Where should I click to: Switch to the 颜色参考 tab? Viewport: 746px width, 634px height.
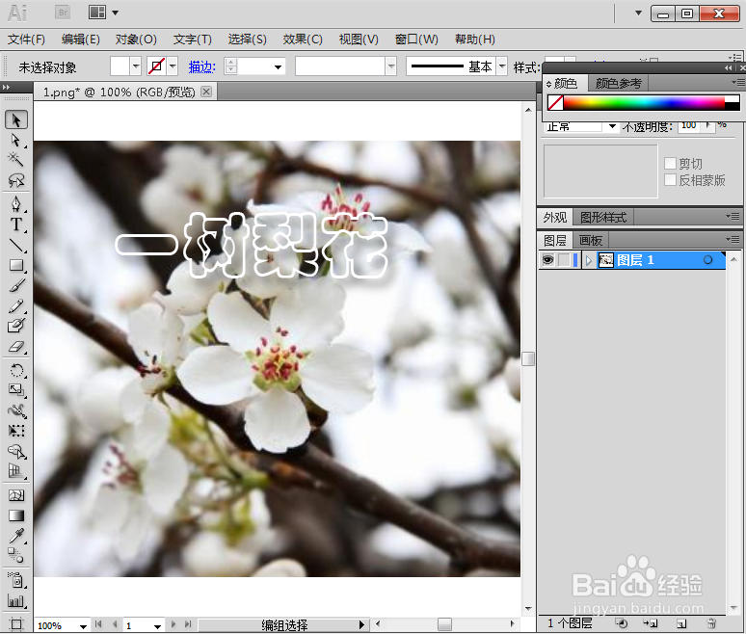[x=619, y=84]
